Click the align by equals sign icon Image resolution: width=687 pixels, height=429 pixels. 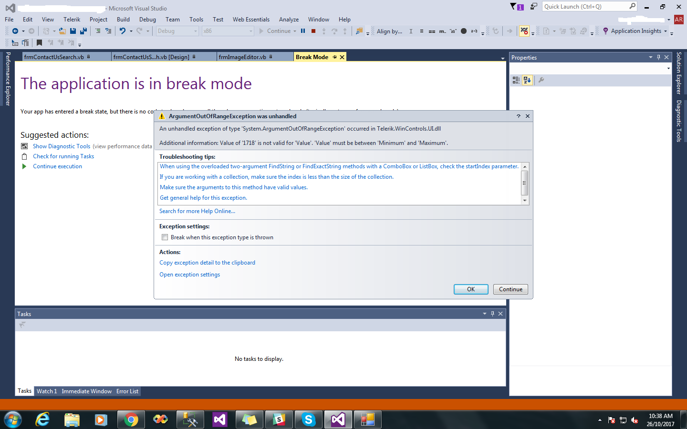click(422, 31)
